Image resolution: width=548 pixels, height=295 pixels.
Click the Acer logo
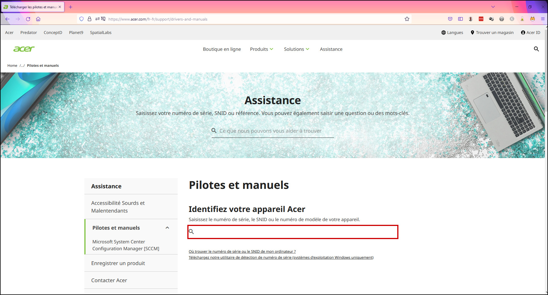tap(24, 49)
